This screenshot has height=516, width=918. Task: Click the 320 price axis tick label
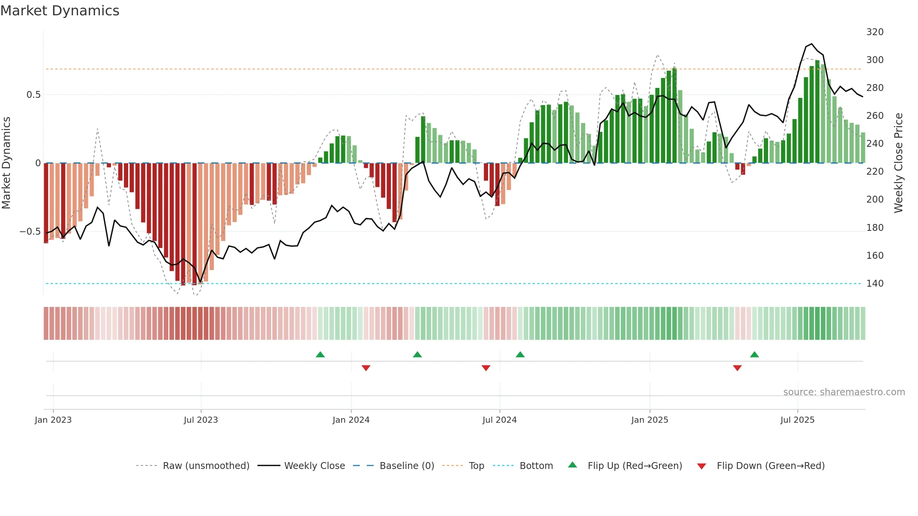pyautogui.click(x=875, y=32)
